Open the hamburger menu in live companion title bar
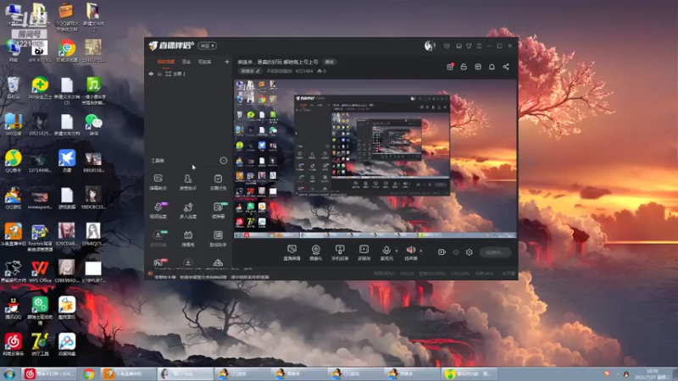 click(479, 46)
